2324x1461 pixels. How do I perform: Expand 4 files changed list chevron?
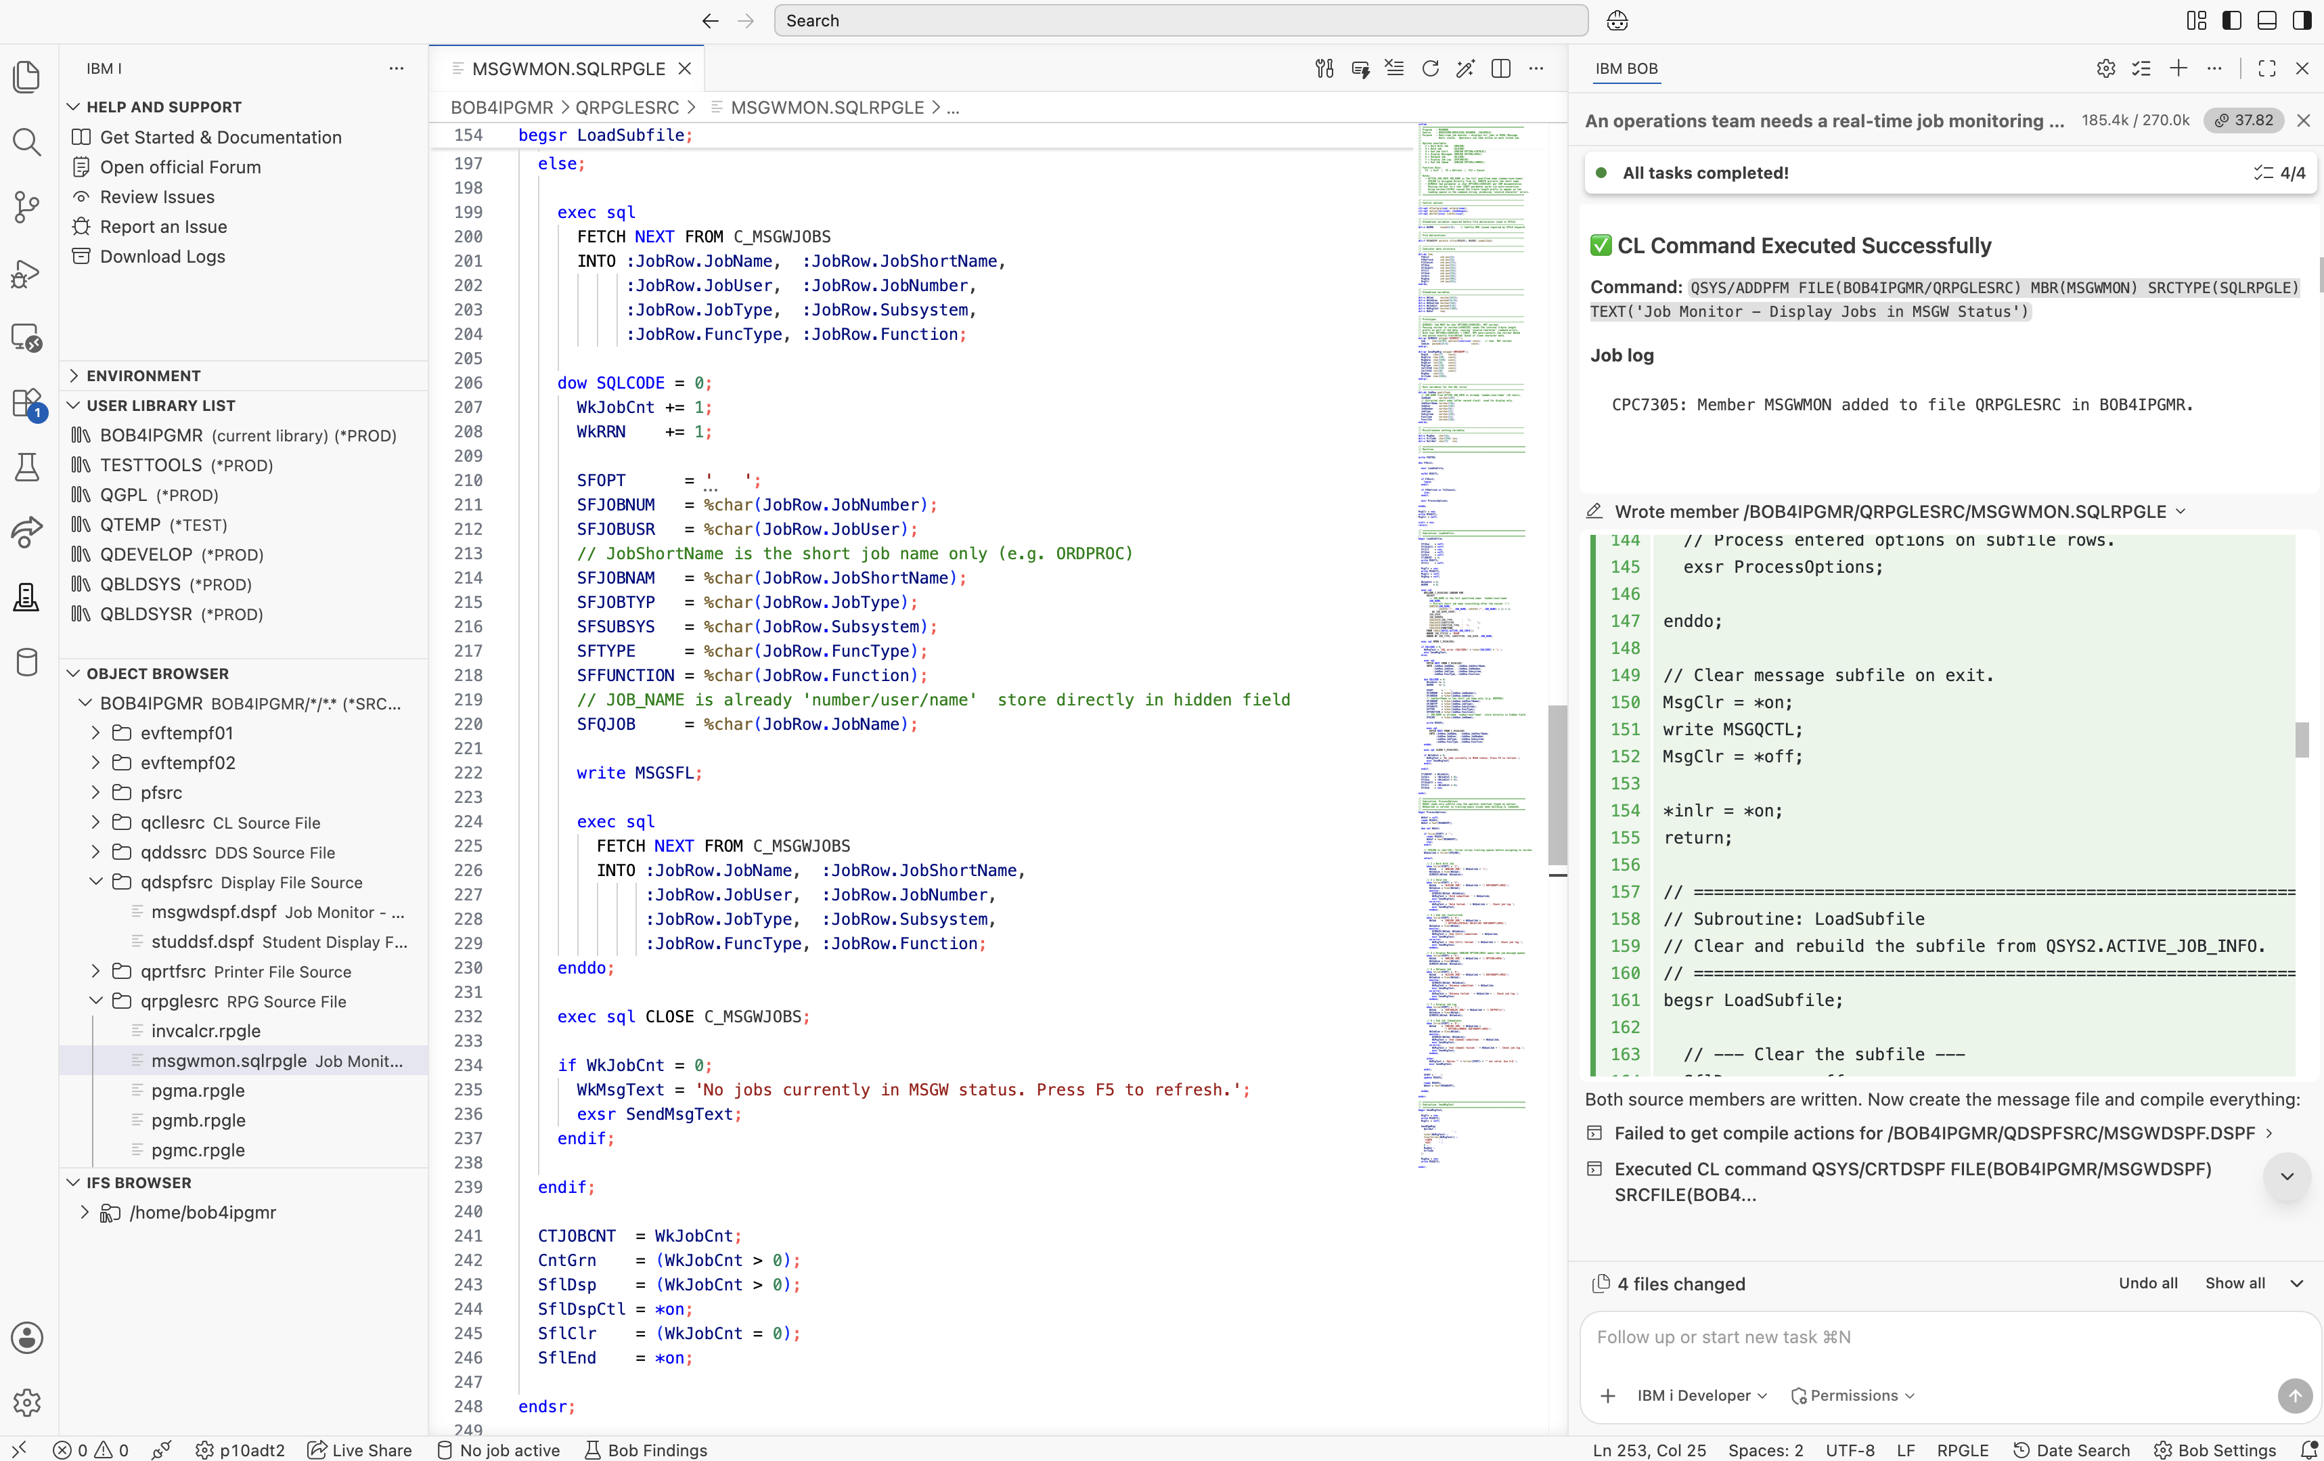[x=2297, y=1284]
